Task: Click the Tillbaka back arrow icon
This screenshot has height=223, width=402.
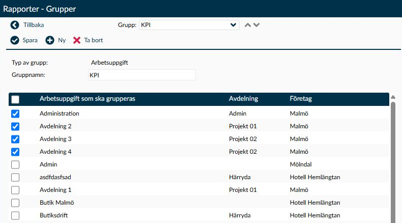Action: pyautogui.click(x=15, y=25)
